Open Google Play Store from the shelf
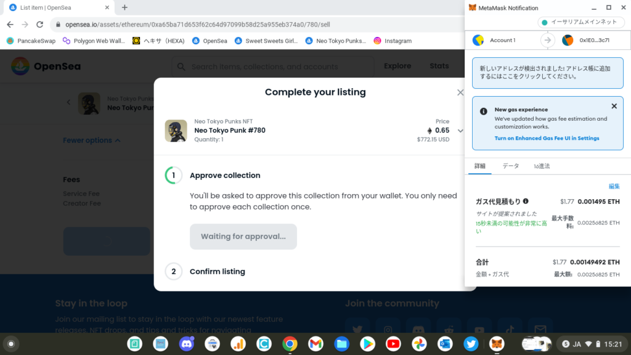 coord(367,344)
